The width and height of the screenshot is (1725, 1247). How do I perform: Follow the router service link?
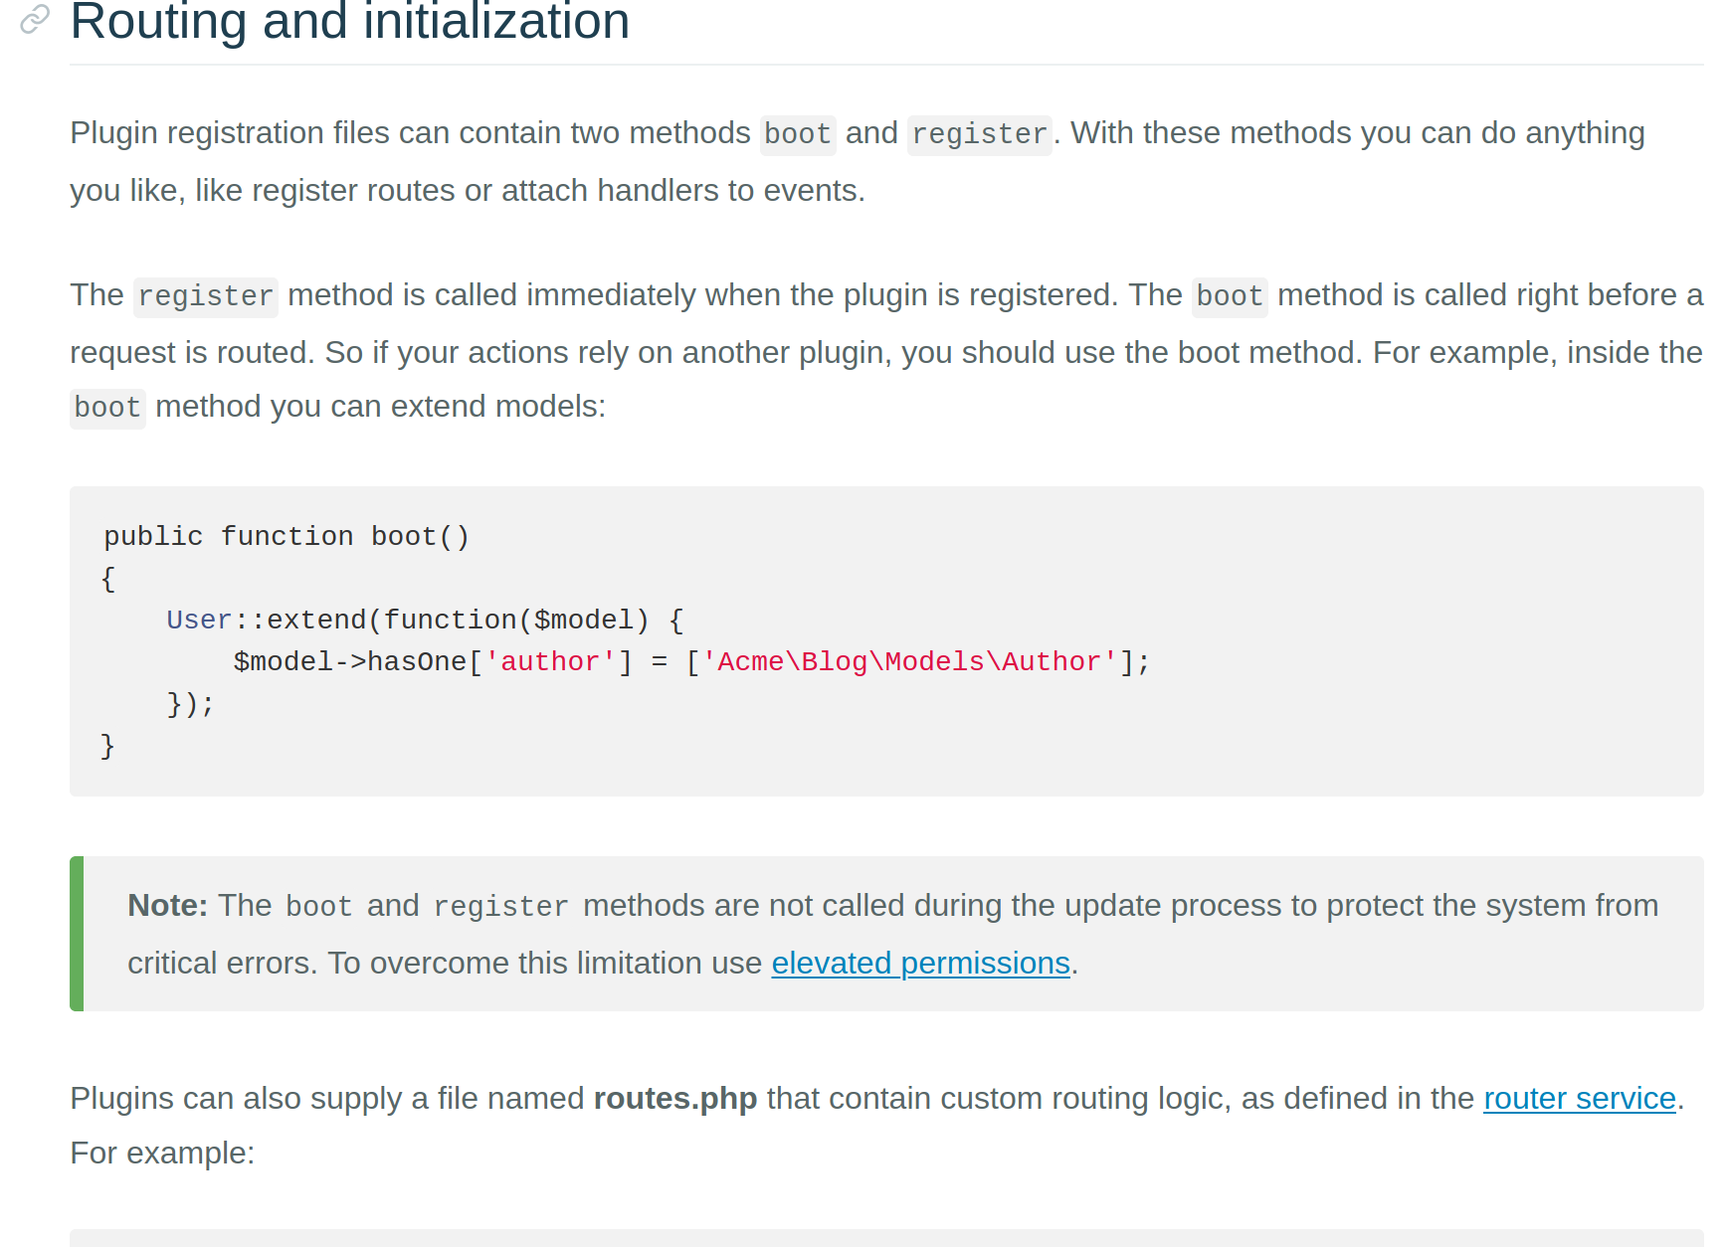[x=1580, y=1098]
